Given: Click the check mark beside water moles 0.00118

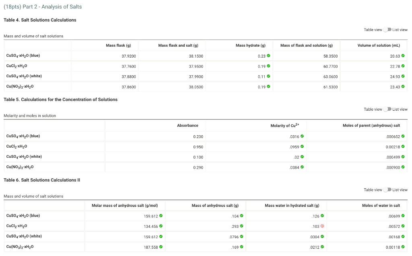Looking at the screenshot, I should point(403,246).
